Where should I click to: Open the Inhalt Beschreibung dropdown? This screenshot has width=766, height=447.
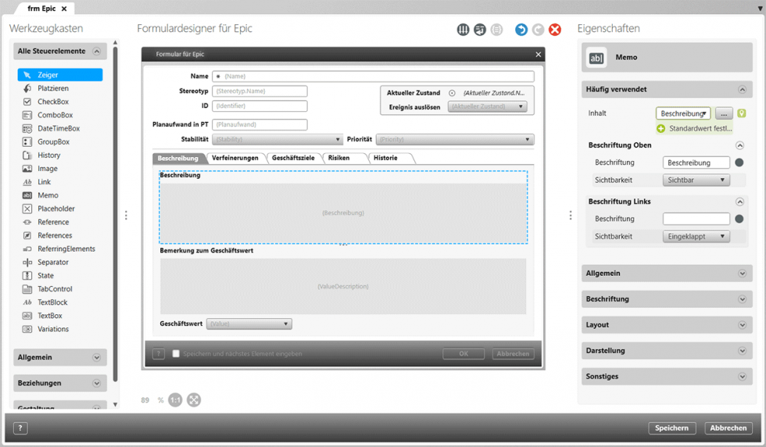pos(683,113)
